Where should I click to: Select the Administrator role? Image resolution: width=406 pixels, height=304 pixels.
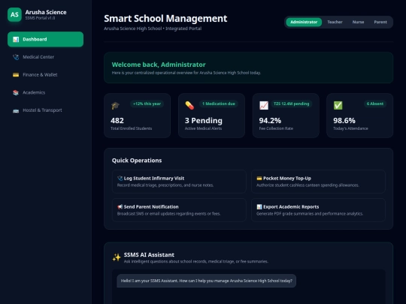304,23
